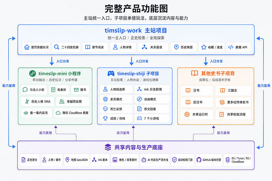Click the timslip-work 主站项目 heading
The image size is (272, 181).
click(x=136, y=30)
